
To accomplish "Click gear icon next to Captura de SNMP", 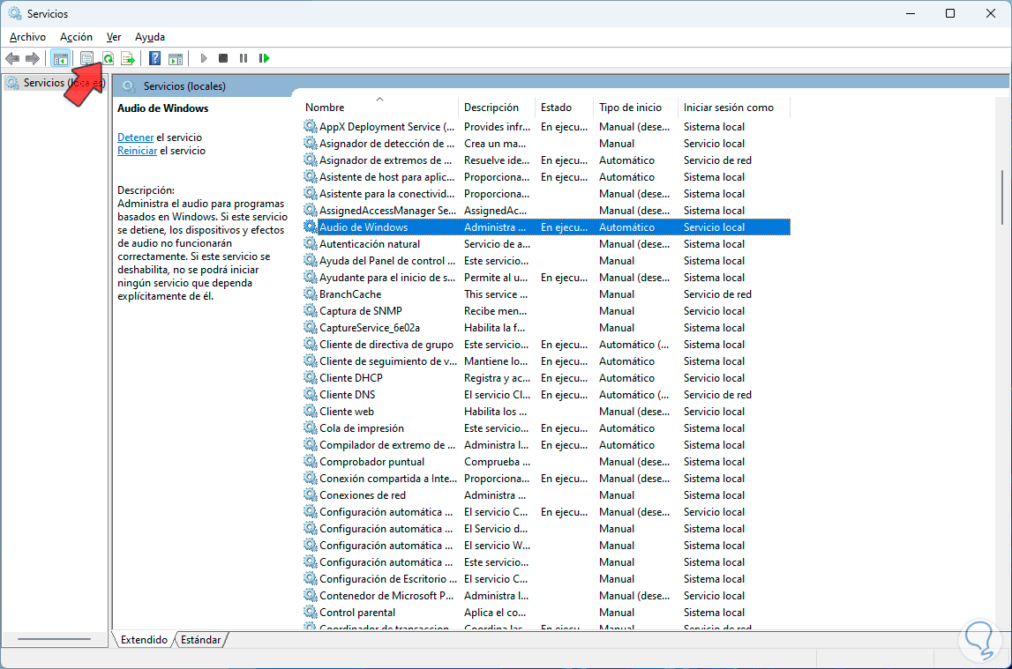I will pyautogui.click(x=311, y=310).
